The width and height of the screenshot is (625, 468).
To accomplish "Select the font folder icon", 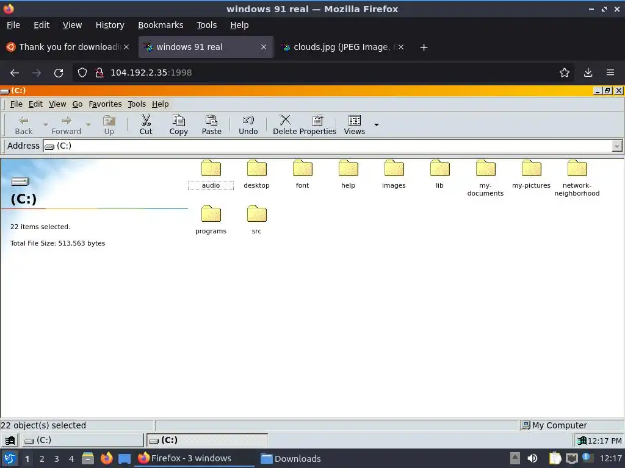I will click(303, 168).
